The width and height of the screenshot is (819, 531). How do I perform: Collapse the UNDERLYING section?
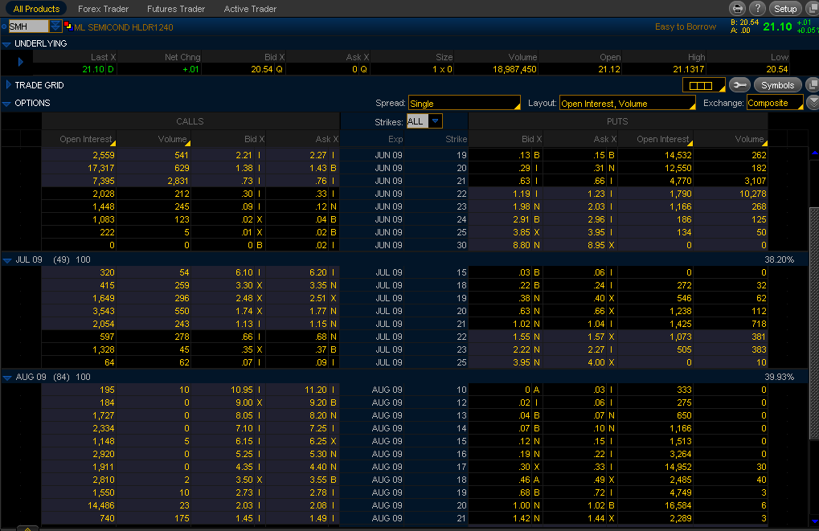(x=7, y=44)
